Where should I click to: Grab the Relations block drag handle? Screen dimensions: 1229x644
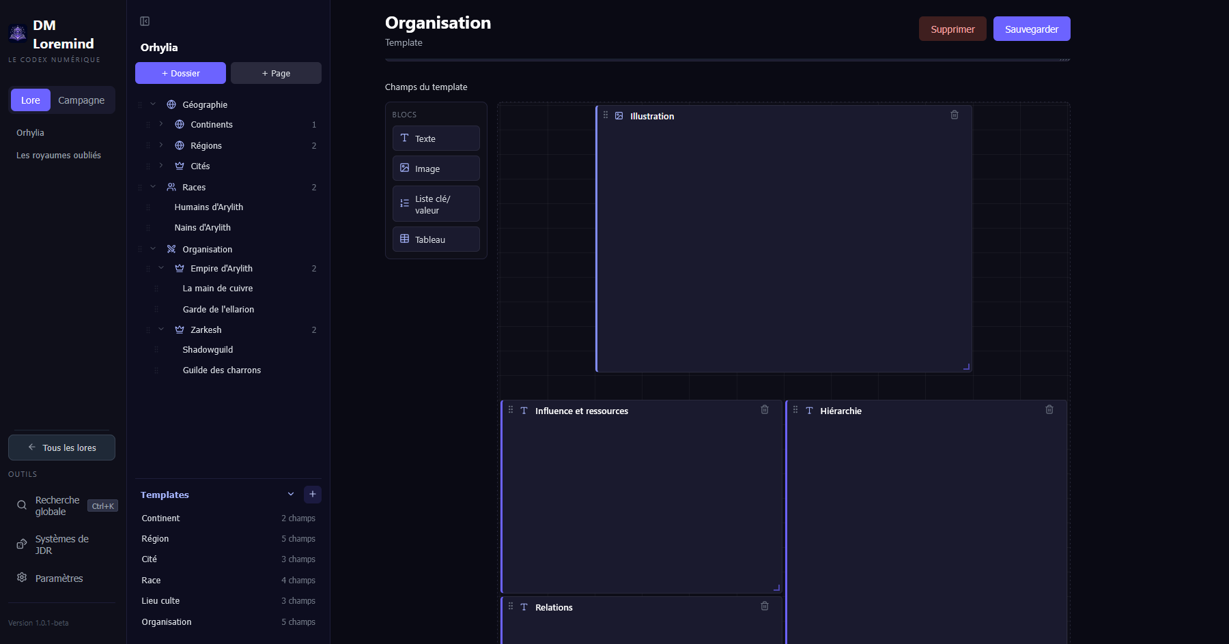pyautogui.click(x=511, y=606)
